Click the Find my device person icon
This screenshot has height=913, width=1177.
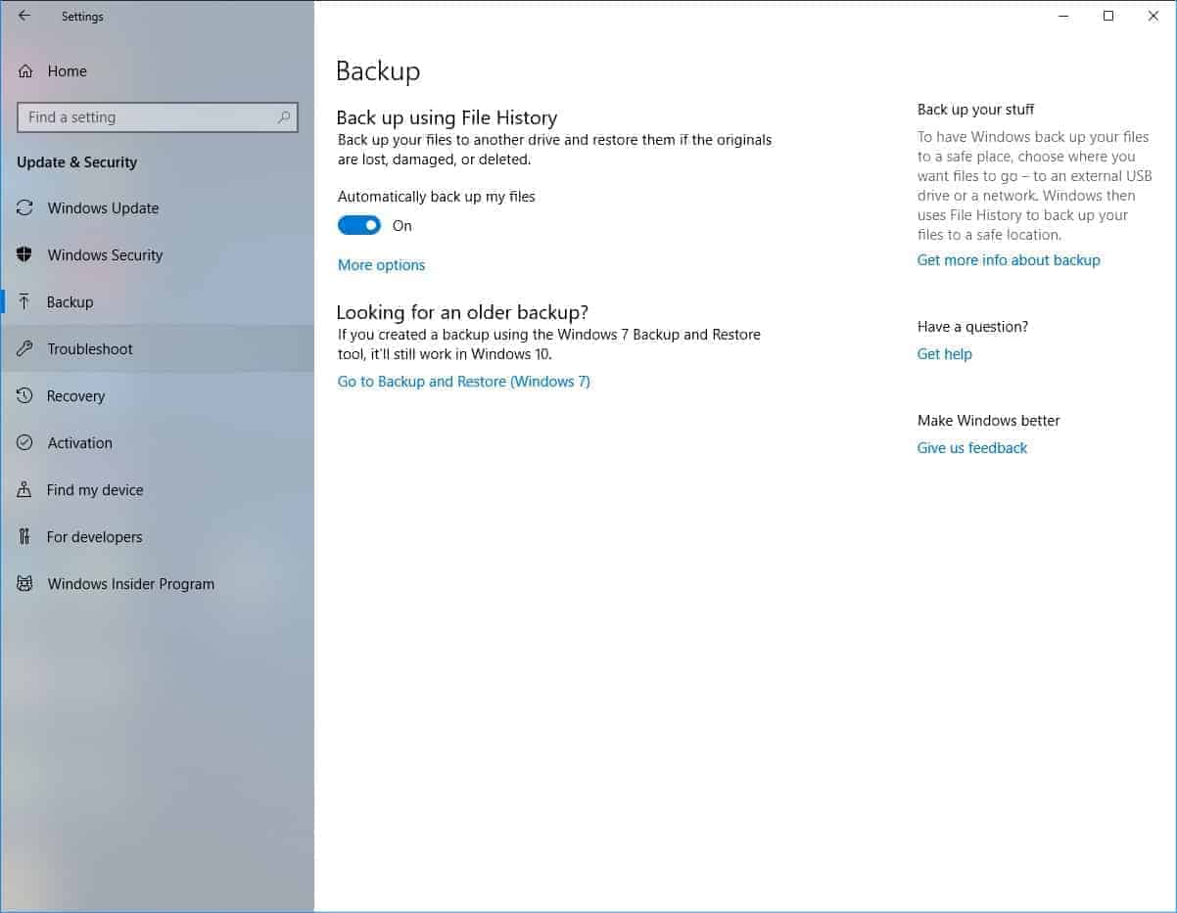click(x=25, y=490)
